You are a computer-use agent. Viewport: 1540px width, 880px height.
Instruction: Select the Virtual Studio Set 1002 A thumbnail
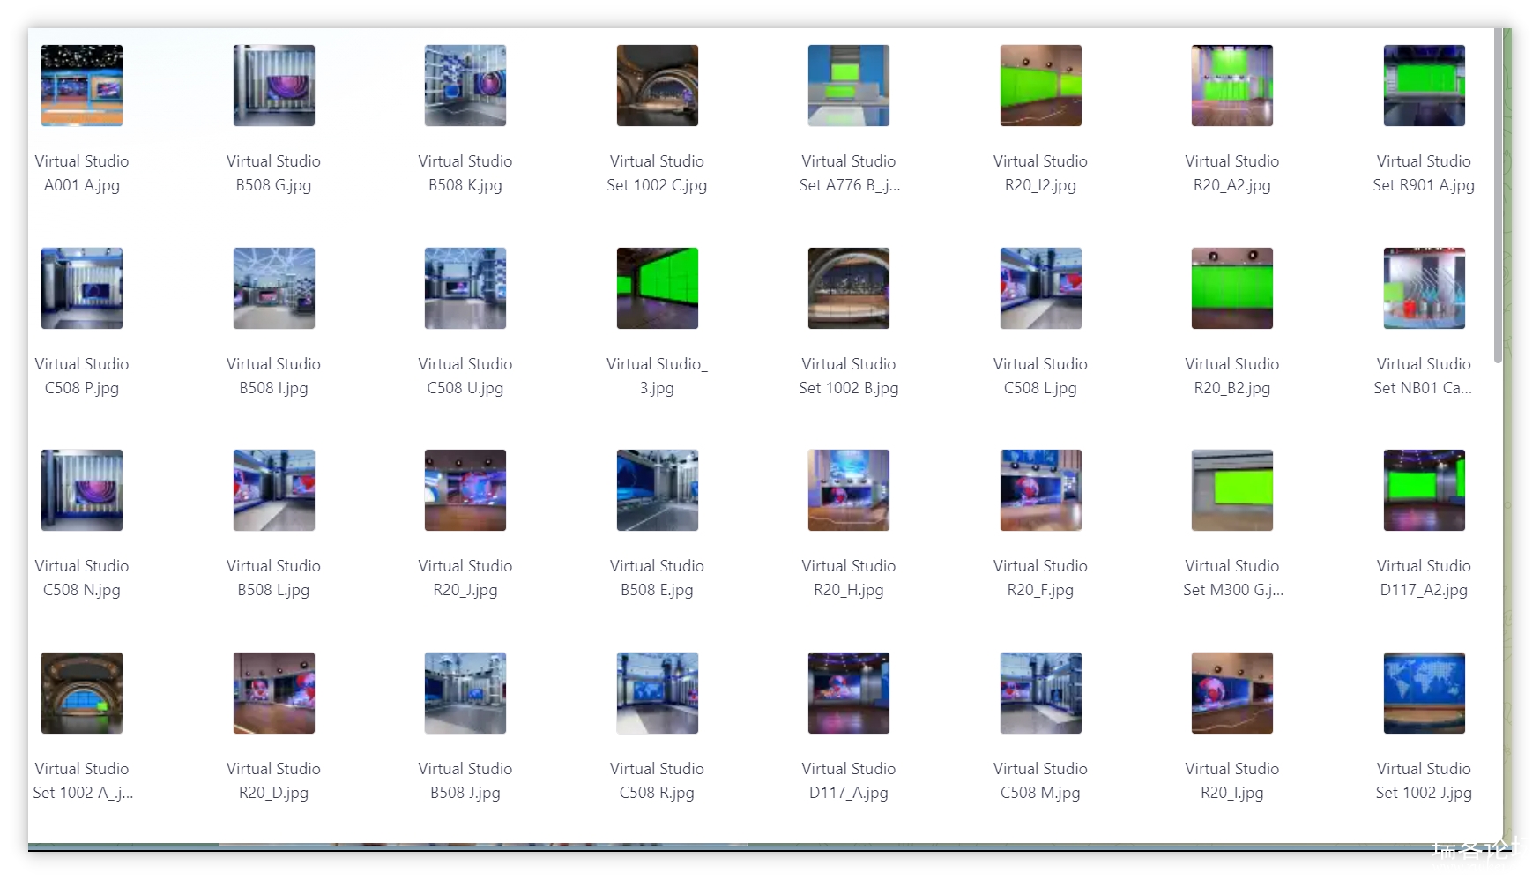pyautogui.click(x=82, y=693)
